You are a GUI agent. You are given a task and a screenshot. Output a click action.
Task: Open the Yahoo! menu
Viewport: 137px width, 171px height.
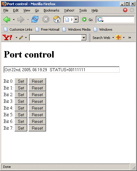(69, 10)
